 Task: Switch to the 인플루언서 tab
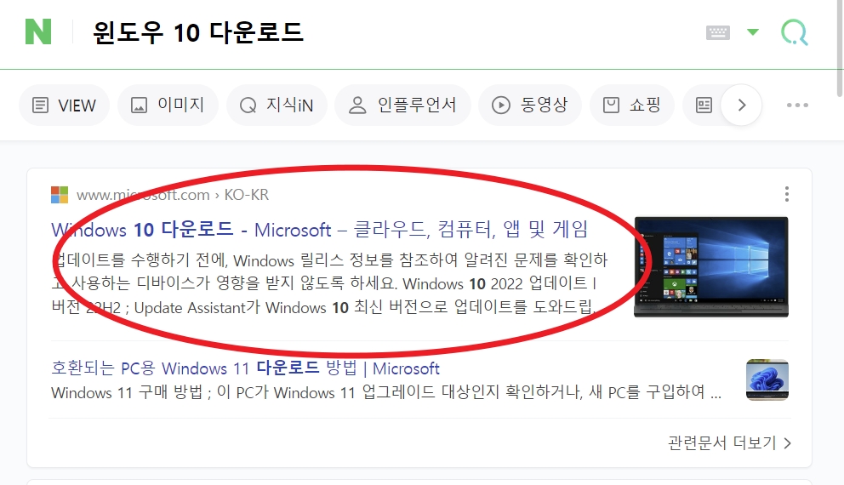click(402, 105)
